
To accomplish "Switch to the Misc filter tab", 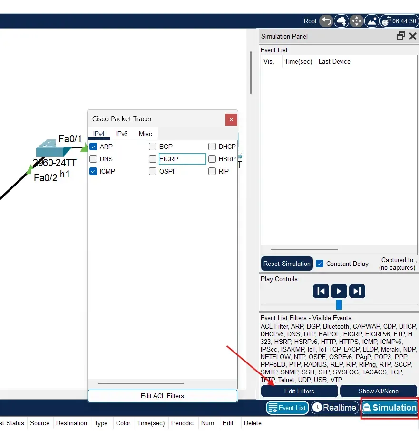I will [x=146, y=134].
